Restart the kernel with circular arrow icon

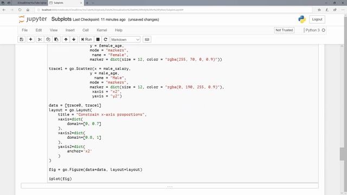coord(105,40)
